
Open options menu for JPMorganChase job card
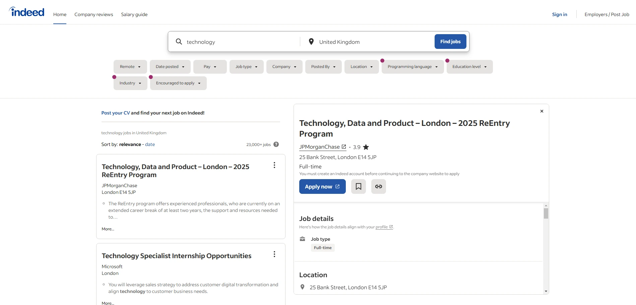[274, 165]
